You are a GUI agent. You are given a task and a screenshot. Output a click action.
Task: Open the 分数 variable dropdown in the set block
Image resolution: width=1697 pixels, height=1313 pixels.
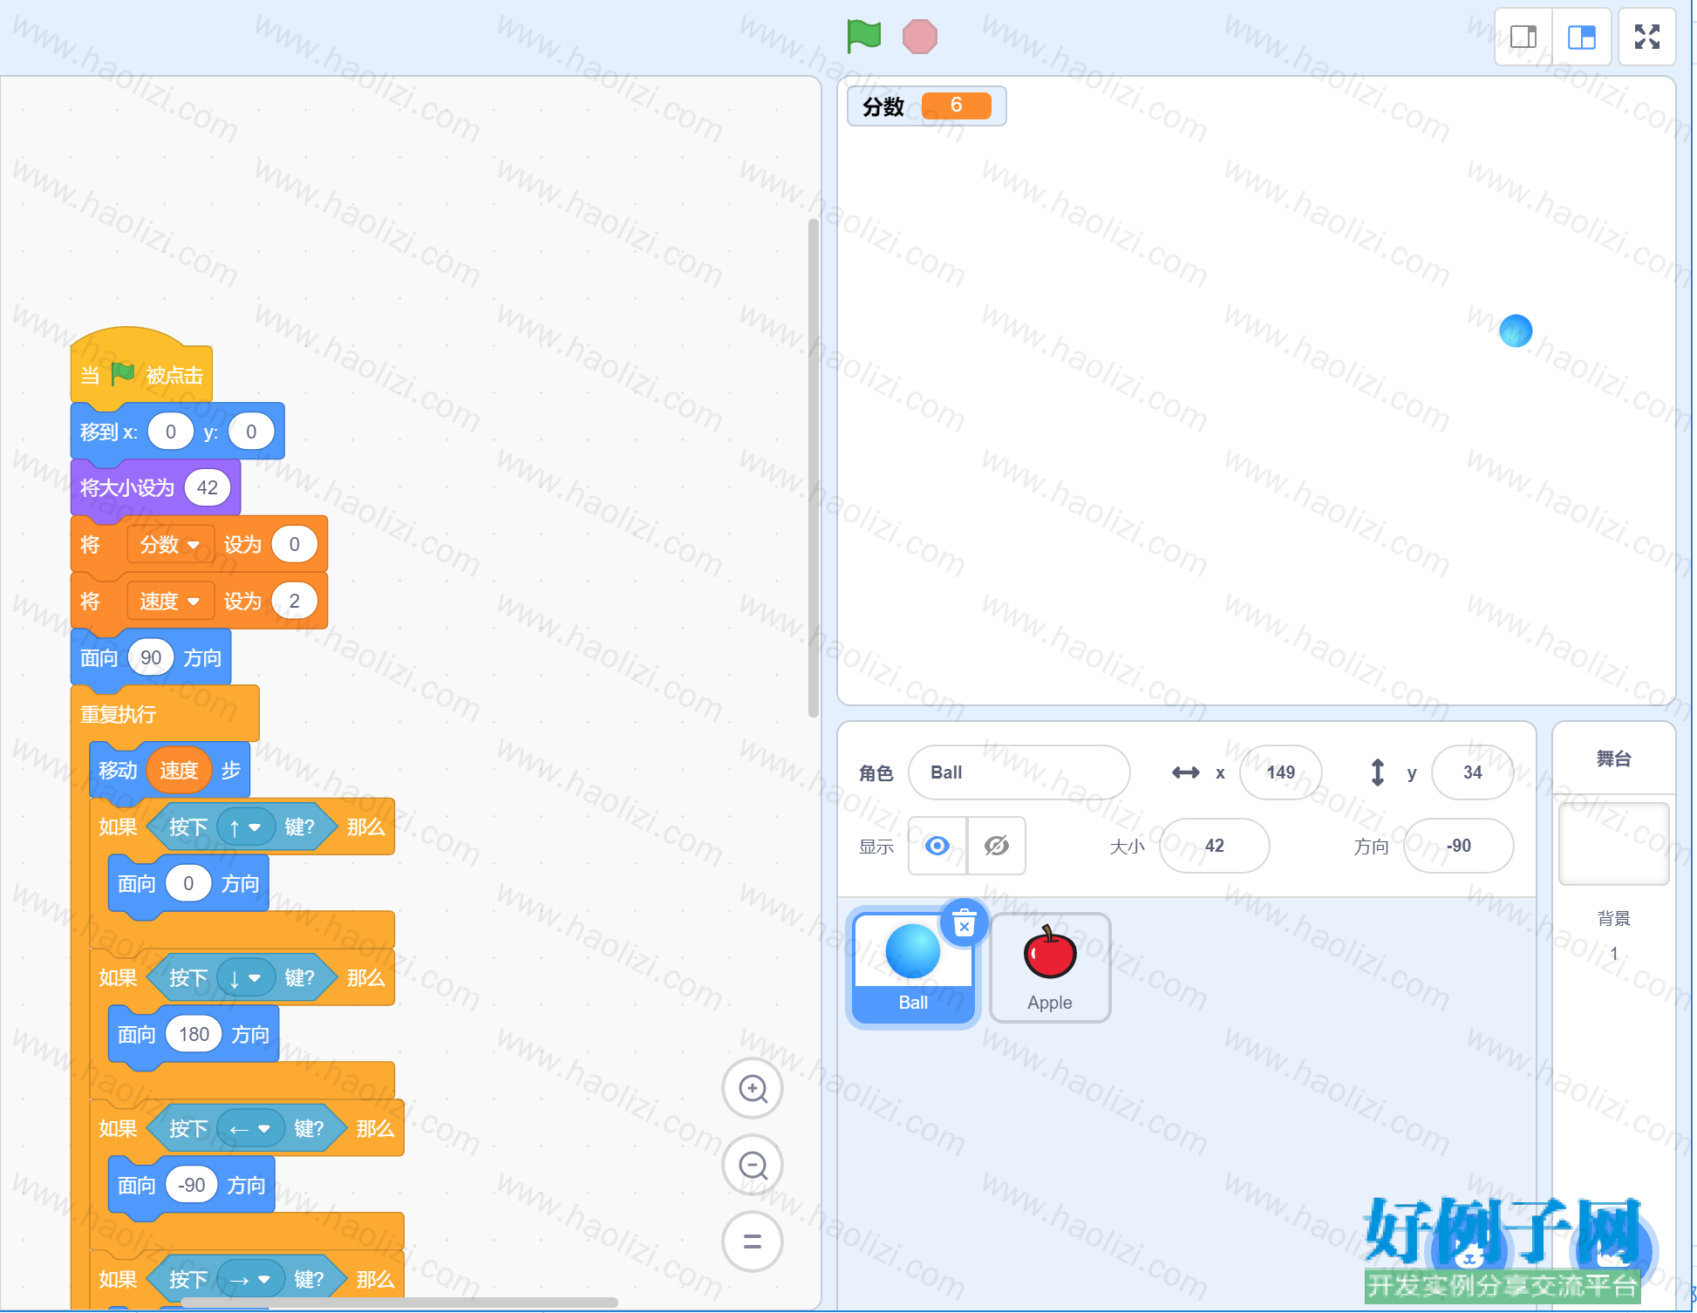click(x=170, y=545)
